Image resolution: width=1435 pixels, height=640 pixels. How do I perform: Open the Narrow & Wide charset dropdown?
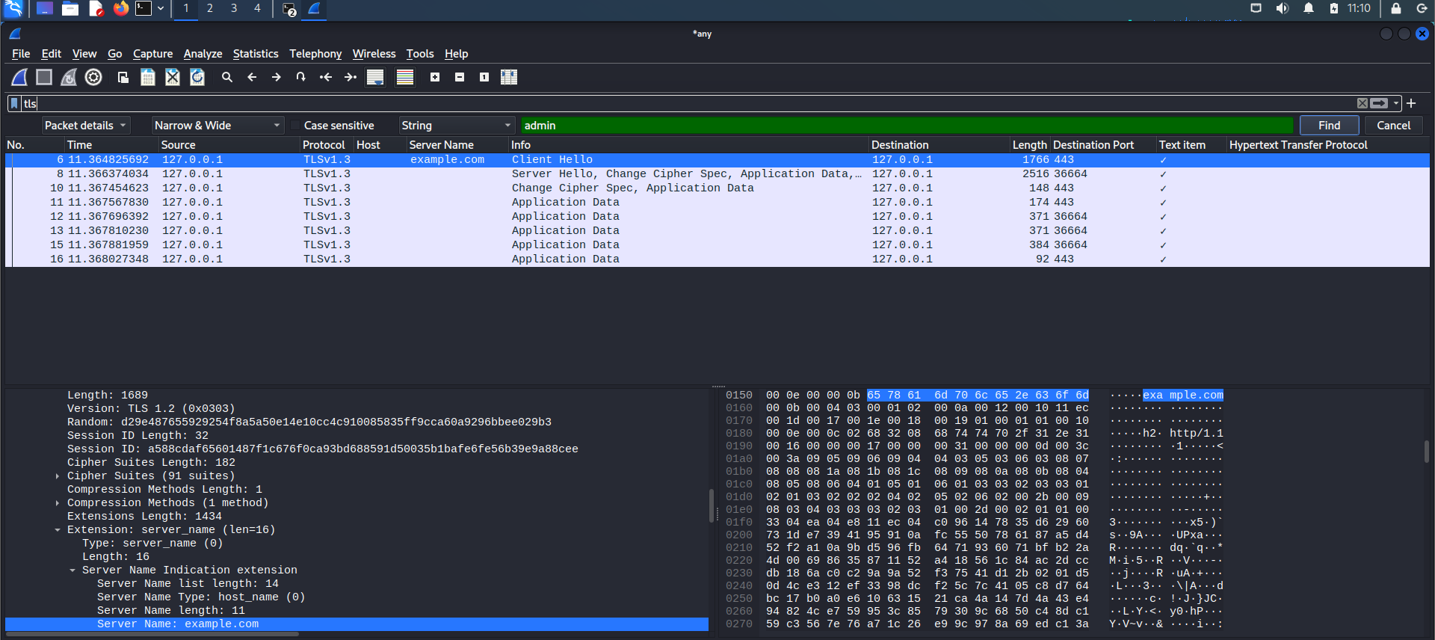217,126
